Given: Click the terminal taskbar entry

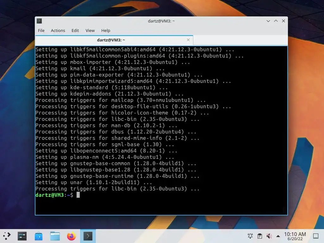Looking at the screenshot, I should tap(88, 236).
